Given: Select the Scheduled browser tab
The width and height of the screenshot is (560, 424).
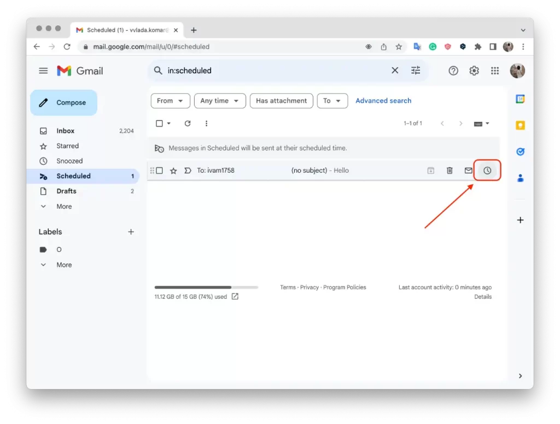Looking at the screenshot, I should 127,31.
